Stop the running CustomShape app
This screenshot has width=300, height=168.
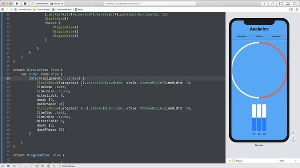25,3
